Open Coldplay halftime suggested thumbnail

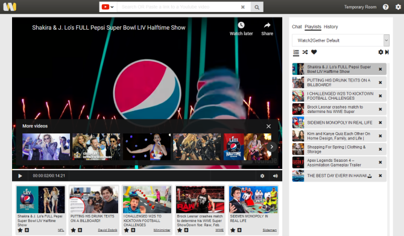[96, 147]
